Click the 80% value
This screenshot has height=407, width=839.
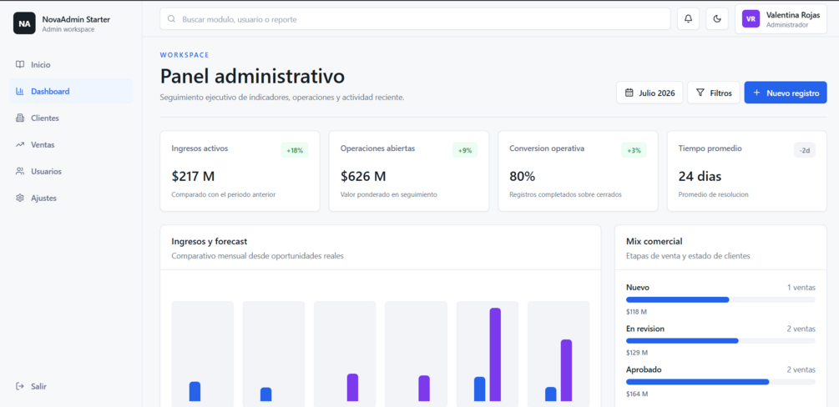(523, 176)
